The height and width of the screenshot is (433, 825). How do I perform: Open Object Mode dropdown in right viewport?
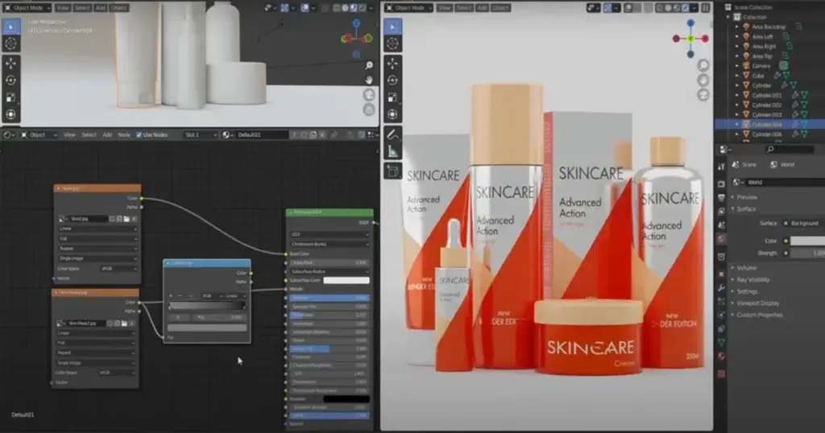click(x=408, y=8)
